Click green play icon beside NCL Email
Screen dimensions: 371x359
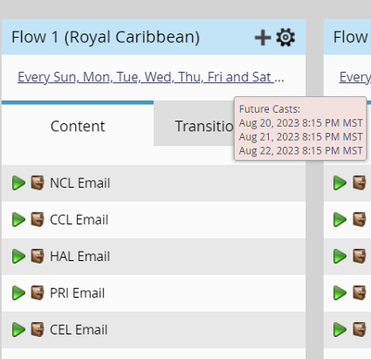19,183
